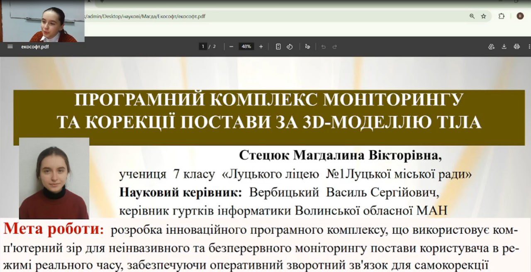Image resolution: width=531 pixels, height=272 pixels.
Task: Click the address bar with екософт.pdf path
Action: 249,16
